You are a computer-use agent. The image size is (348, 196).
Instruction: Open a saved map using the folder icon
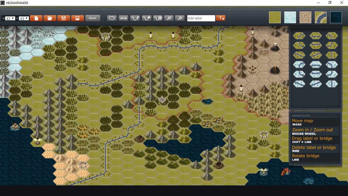click(50, 18)
